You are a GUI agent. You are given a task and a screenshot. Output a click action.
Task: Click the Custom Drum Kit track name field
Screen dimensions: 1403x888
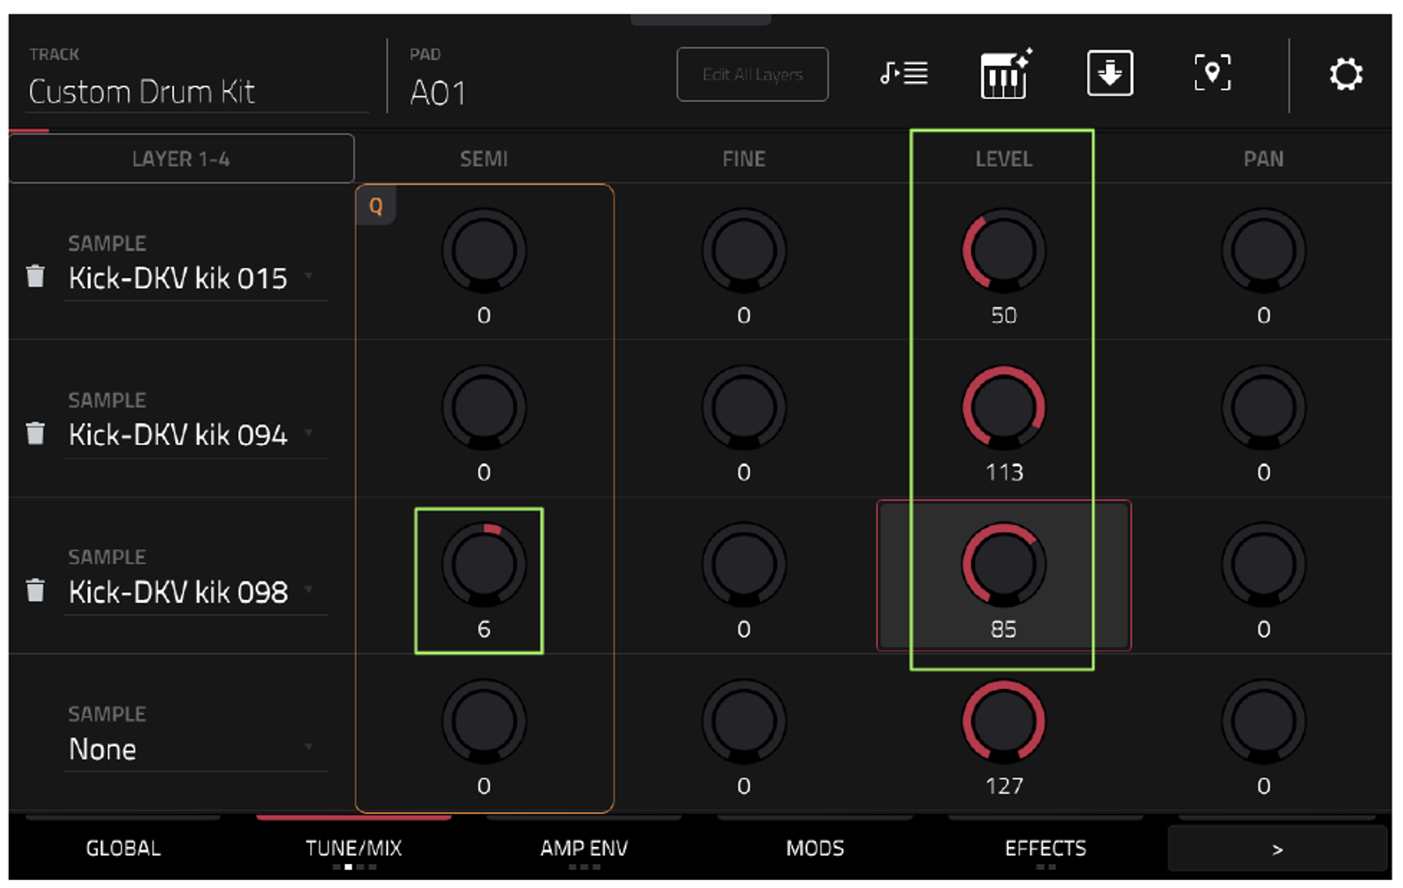(197, 92)
